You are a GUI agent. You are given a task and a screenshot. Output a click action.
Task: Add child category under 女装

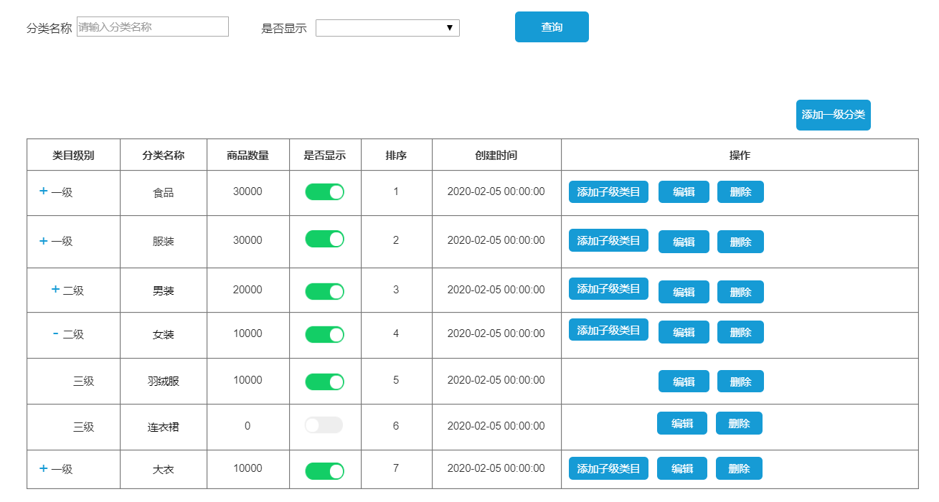point(608,330)
